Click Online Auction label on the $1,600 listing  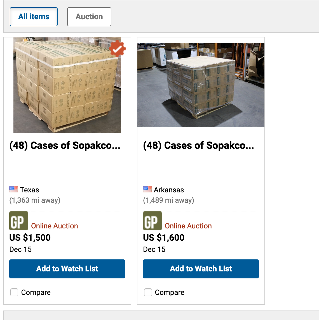[x=188, y=226]
